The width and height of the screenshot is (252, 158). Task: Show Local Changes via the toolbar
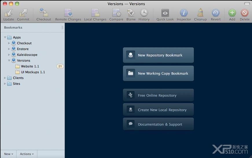[95, 12]
